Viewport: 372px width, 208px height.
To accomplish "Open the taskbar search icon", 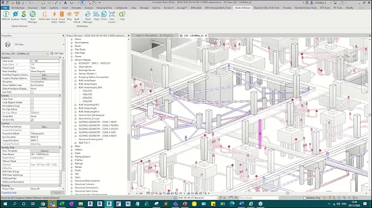I will (14, 203).
